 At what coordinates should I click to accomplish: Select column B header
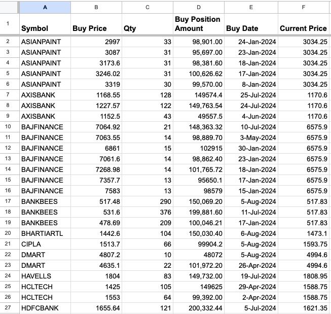tap(96, 8)
